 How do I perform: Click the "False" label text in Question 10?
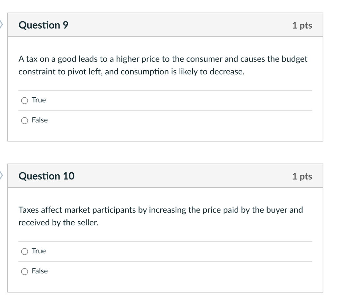(x=40, y=271)
